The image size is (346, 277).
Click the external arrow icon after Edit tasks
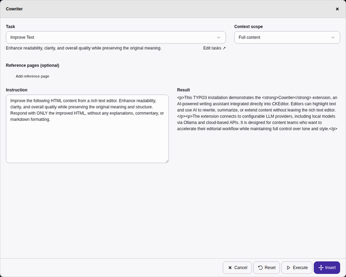point(224,48)
